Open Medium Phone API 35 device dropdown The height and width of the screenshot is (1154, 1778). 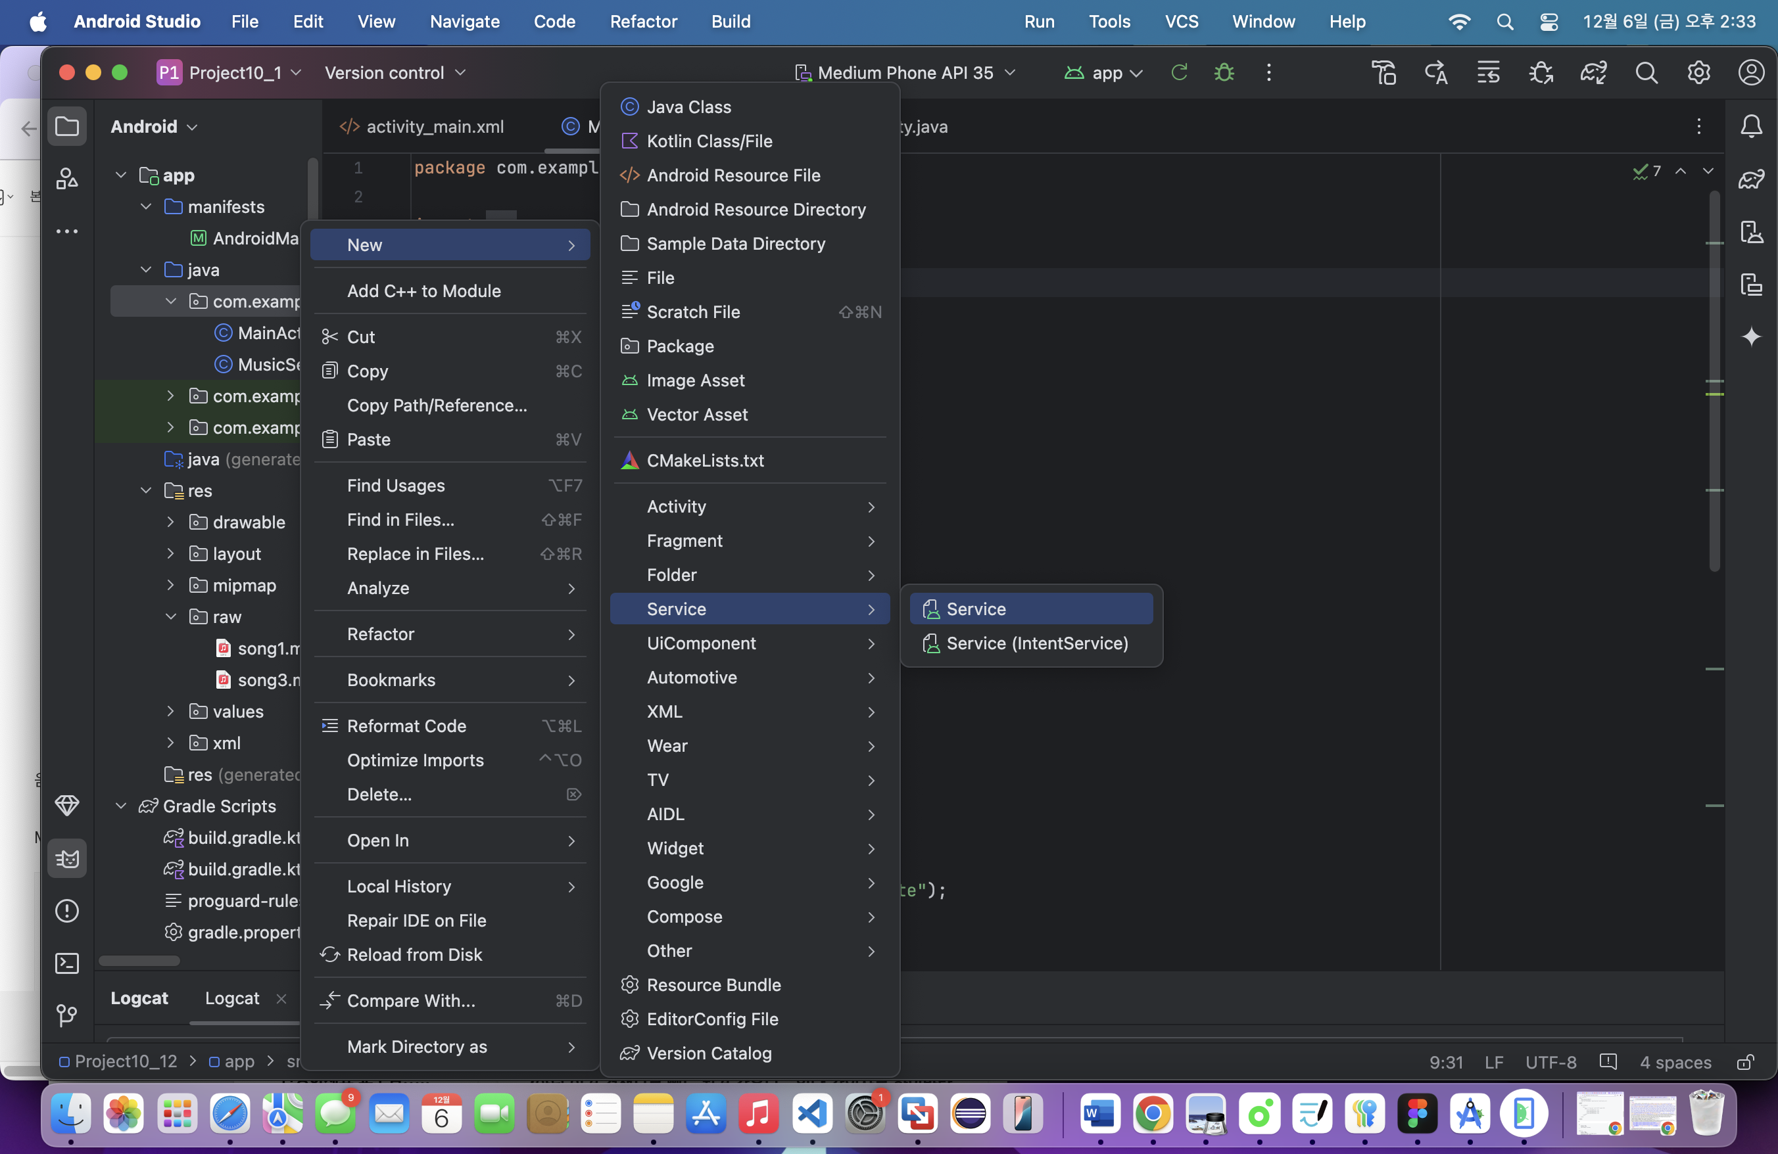905,72
